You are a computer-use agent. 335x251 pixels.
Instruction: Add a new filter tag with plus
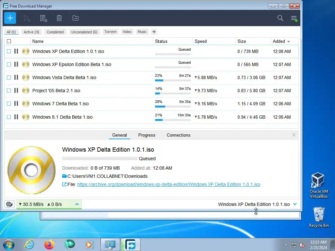154,32
